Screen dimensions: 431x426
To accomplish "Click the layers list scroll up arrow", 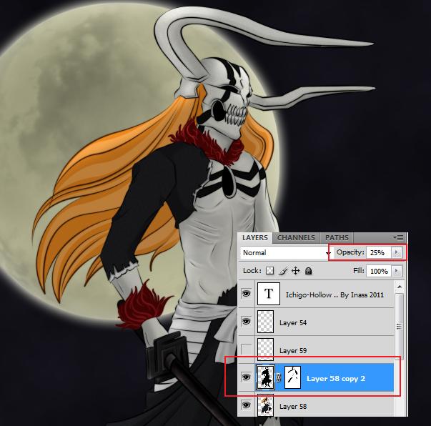I will tap(400, 287).
